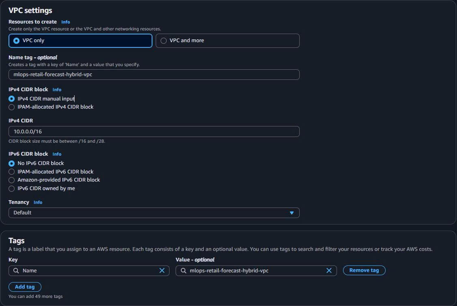Clear the Value field using its X icon

click(x=329, y=270)
